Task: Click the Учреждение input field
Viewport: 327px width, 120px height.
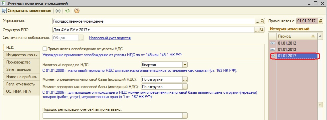Action: (153, 21)
